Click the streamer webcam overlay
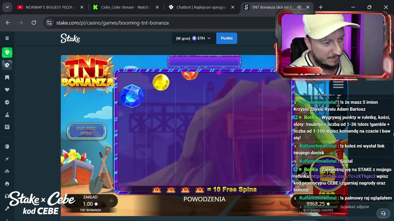Image resolution: width=394 pixels, height=221 pixels. click(x=334, y=45)
